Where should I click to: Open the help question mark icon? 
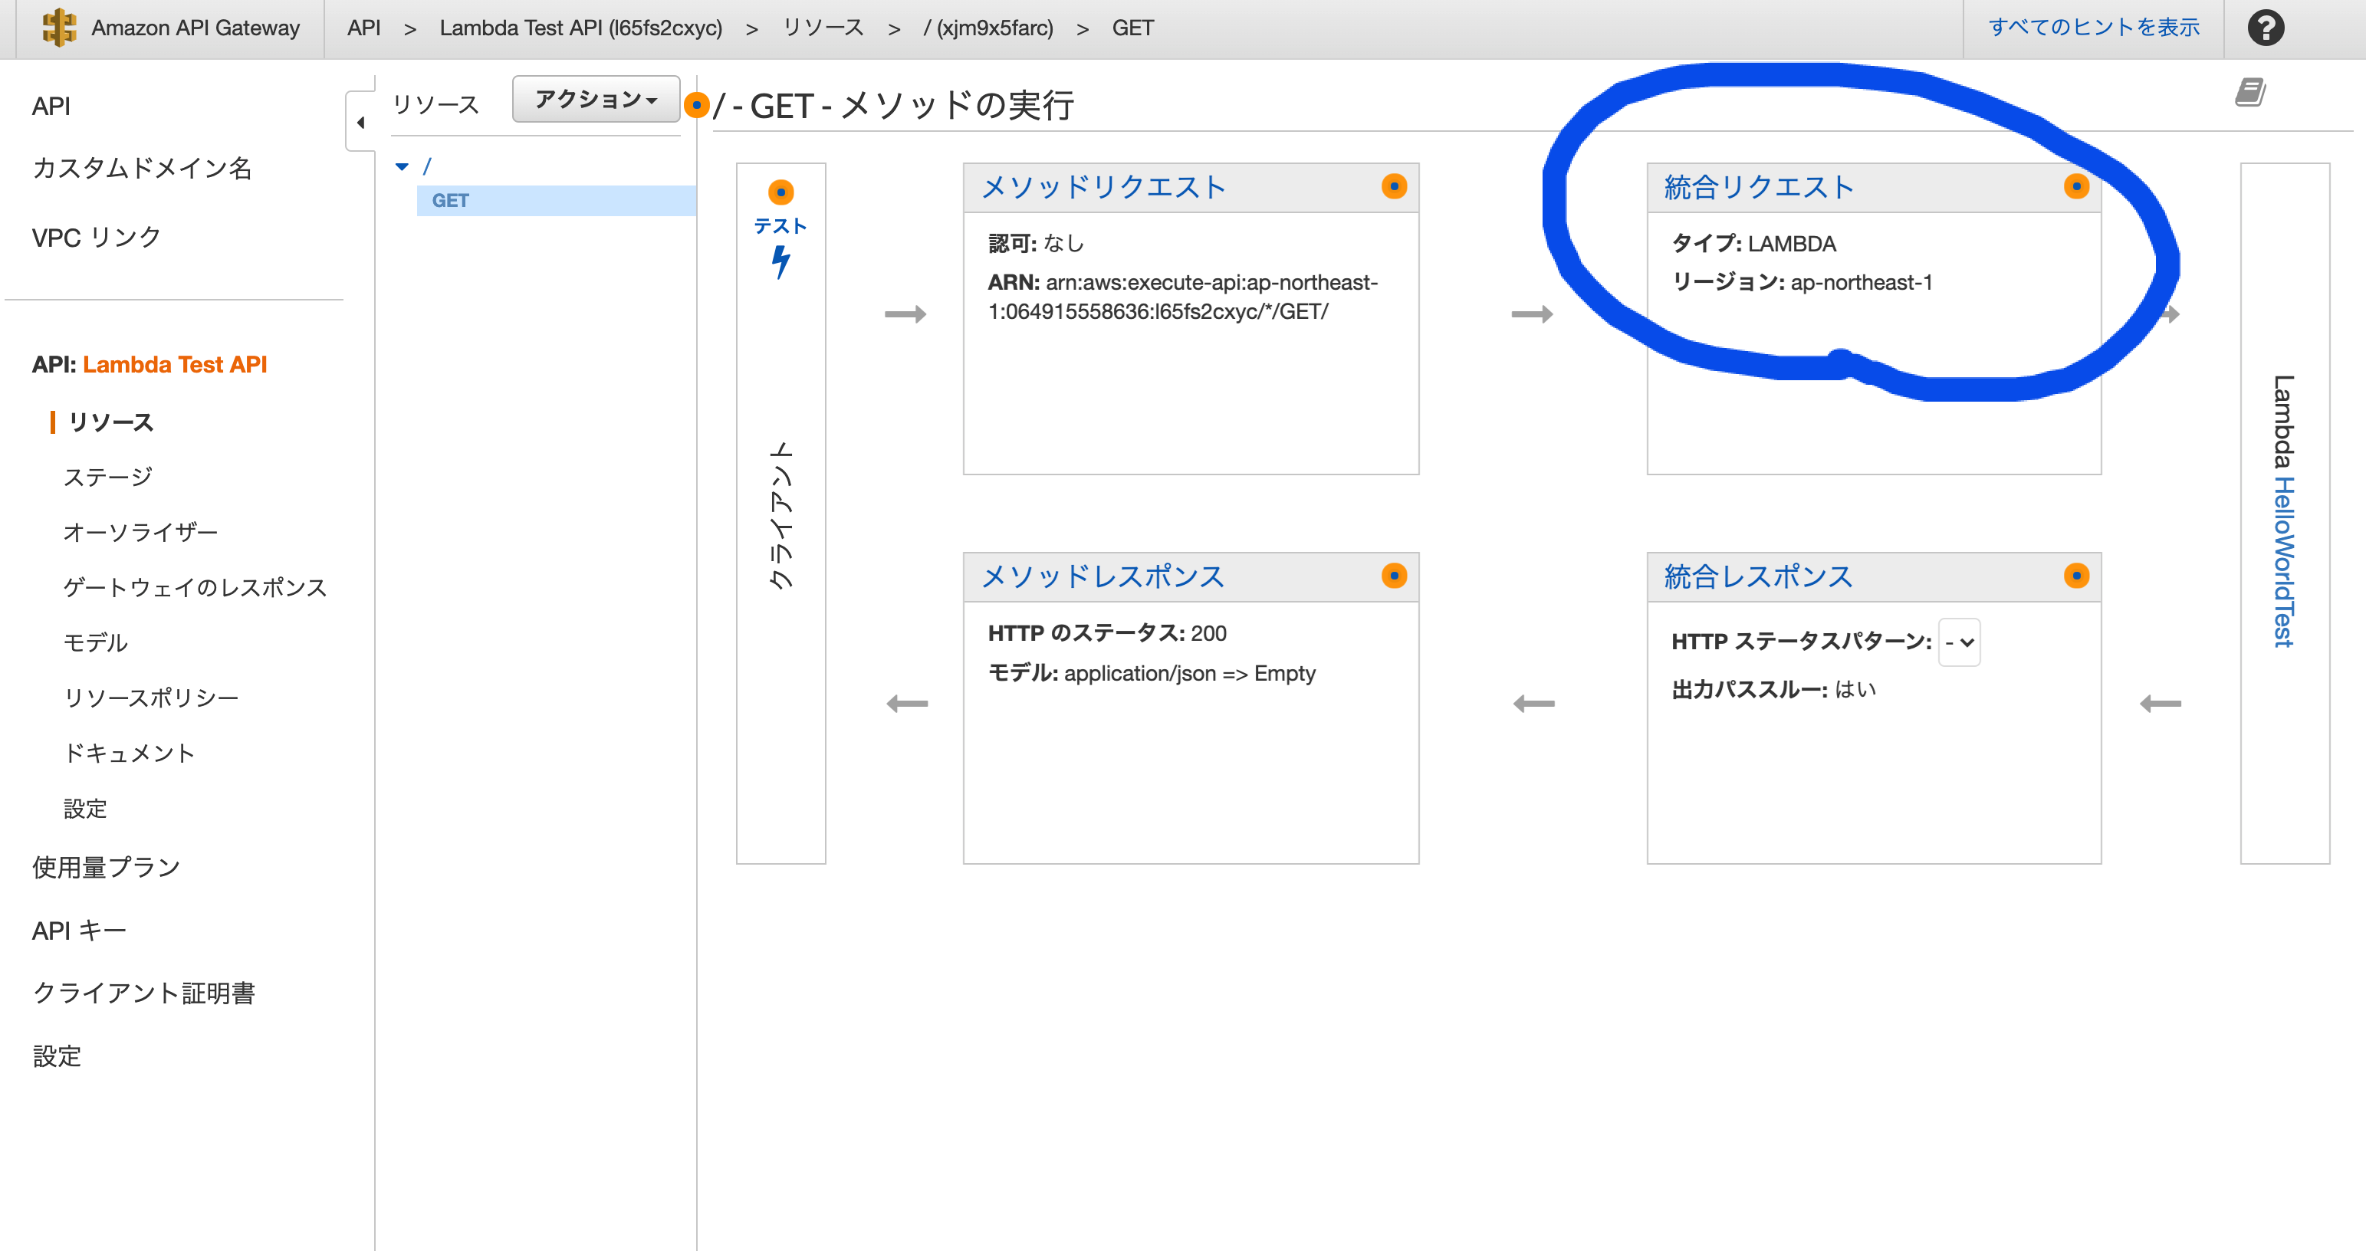point(2266,28)
